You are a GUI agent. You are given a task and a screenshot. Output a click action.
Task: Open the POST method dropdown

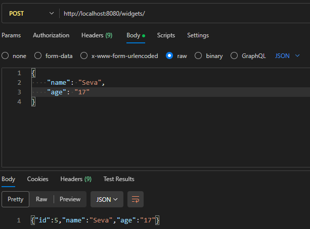point(30,13)
